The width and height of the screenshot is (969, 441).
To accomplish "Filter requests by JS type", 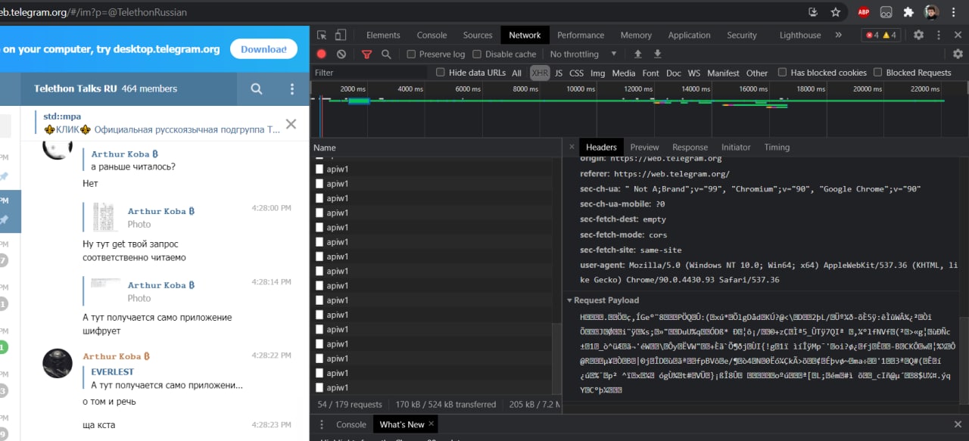I will point(559,73).
